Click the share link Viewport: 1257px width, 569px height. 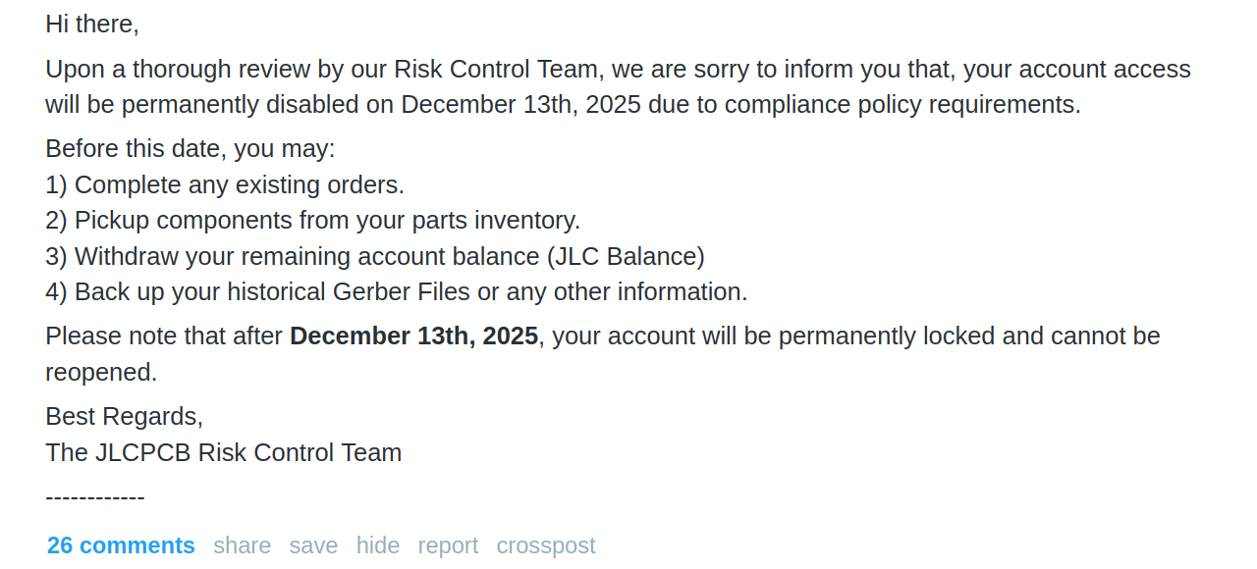(x=242, y=545)
